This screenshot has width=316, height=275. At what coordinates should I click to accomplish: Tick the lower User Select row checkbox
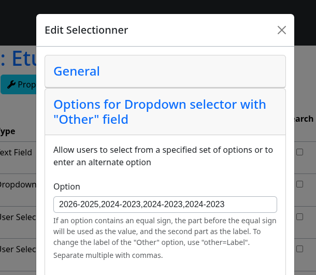coord(299,249)
